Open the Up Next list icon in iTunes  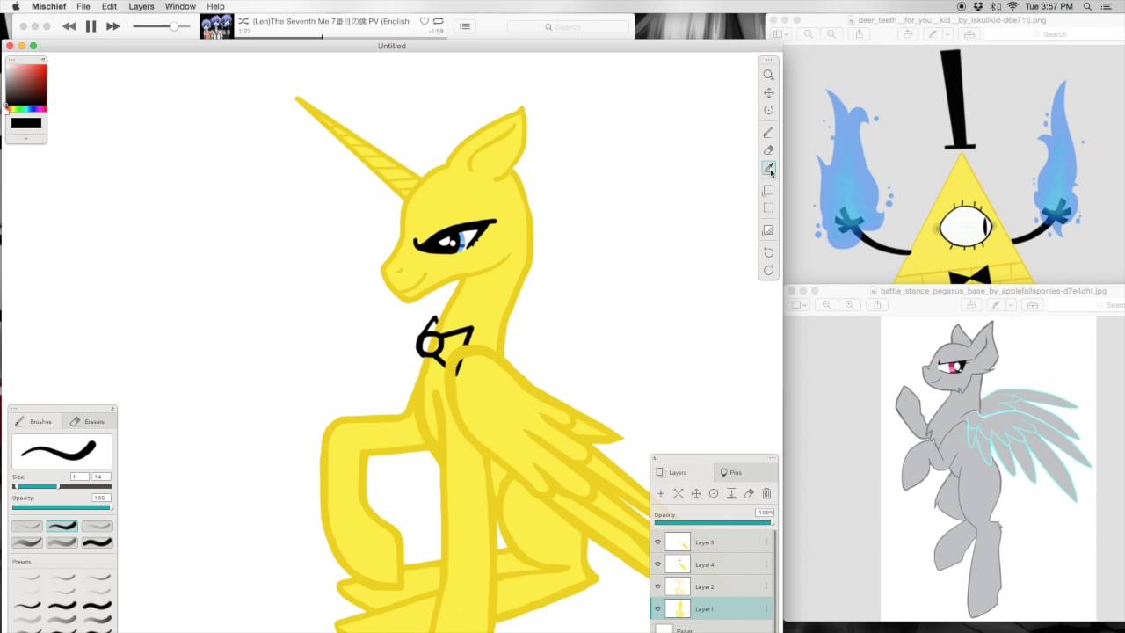465,26
